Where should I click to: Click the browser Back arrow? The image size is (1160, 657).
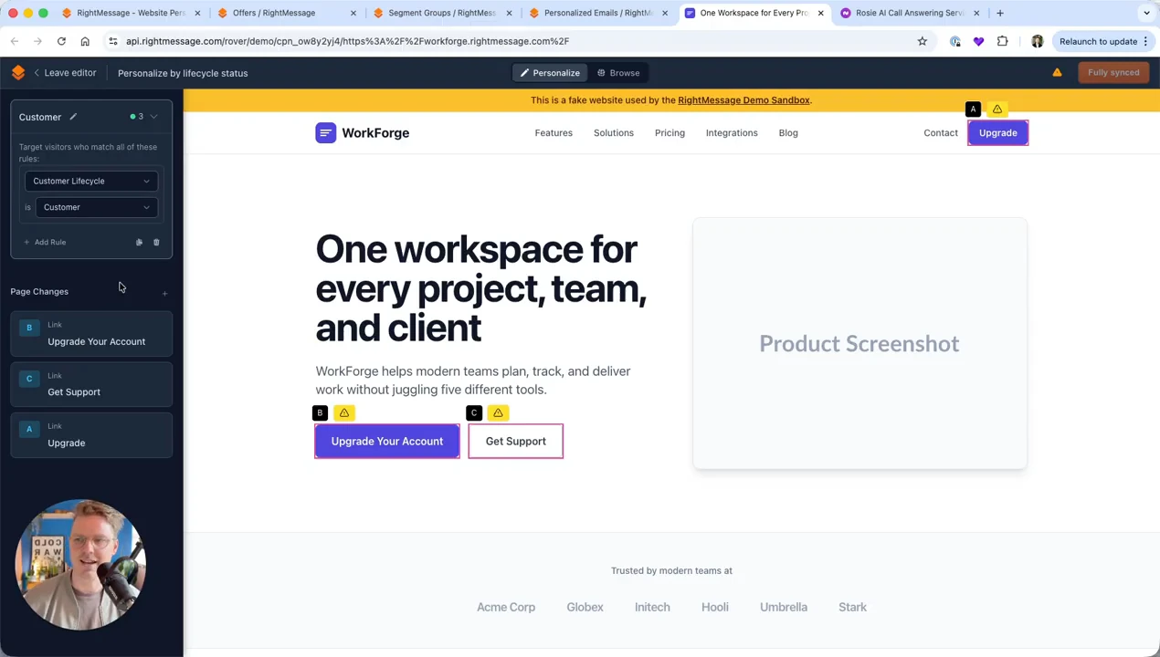tap(15, 41)
